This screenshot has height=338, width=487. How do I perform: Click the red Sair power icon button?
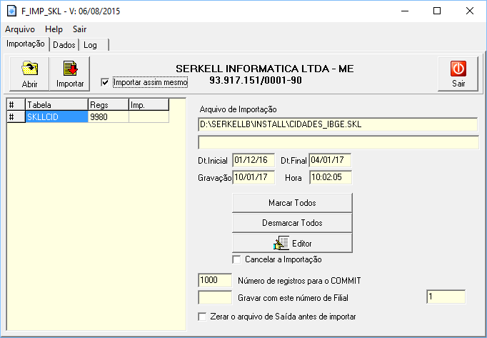[x=458, y=74]
